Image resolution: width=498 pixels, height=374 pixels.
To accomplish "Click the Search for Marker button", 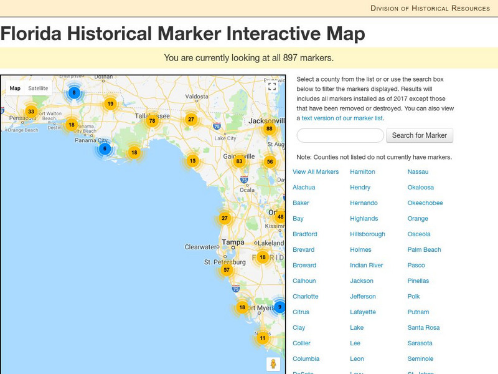I will 419,135.
